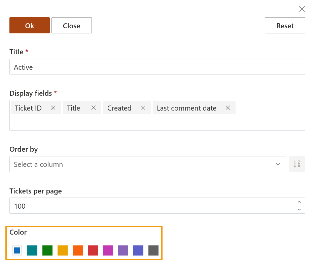This screenshot has height=268, width=315.
Task: Select the bright orange color swatch
Action: click(x=78, y=250)
